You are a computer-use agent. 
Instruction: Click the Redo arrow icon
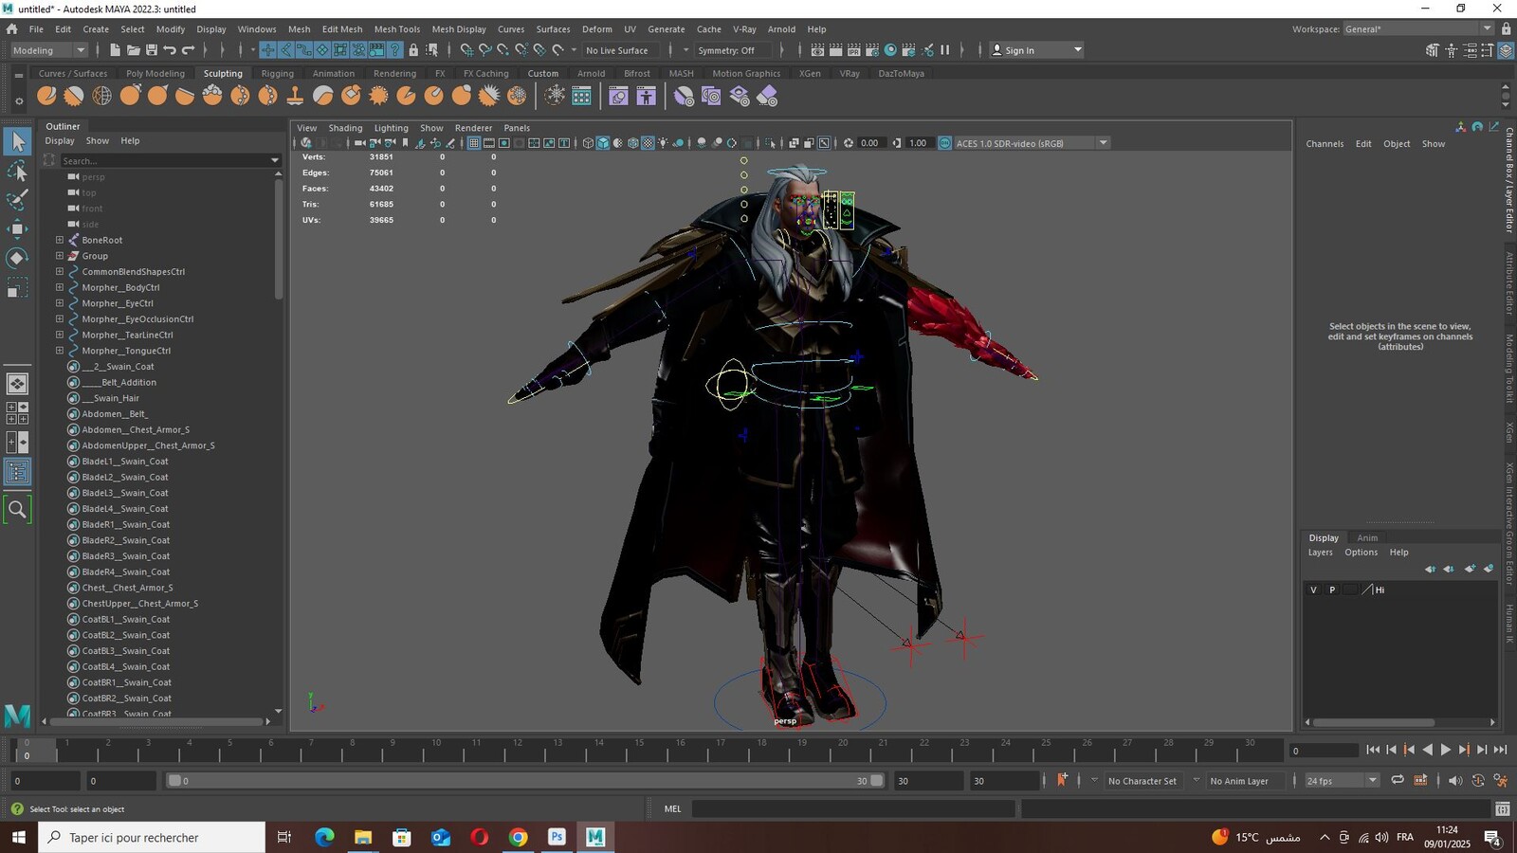coord(188,50)
